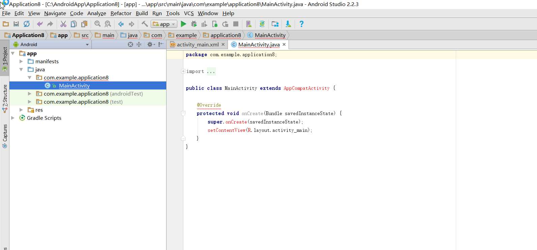Screen dimensions: 537x250
Task: Click the Replace icon in the toolbar
Action: pos(108,24)
